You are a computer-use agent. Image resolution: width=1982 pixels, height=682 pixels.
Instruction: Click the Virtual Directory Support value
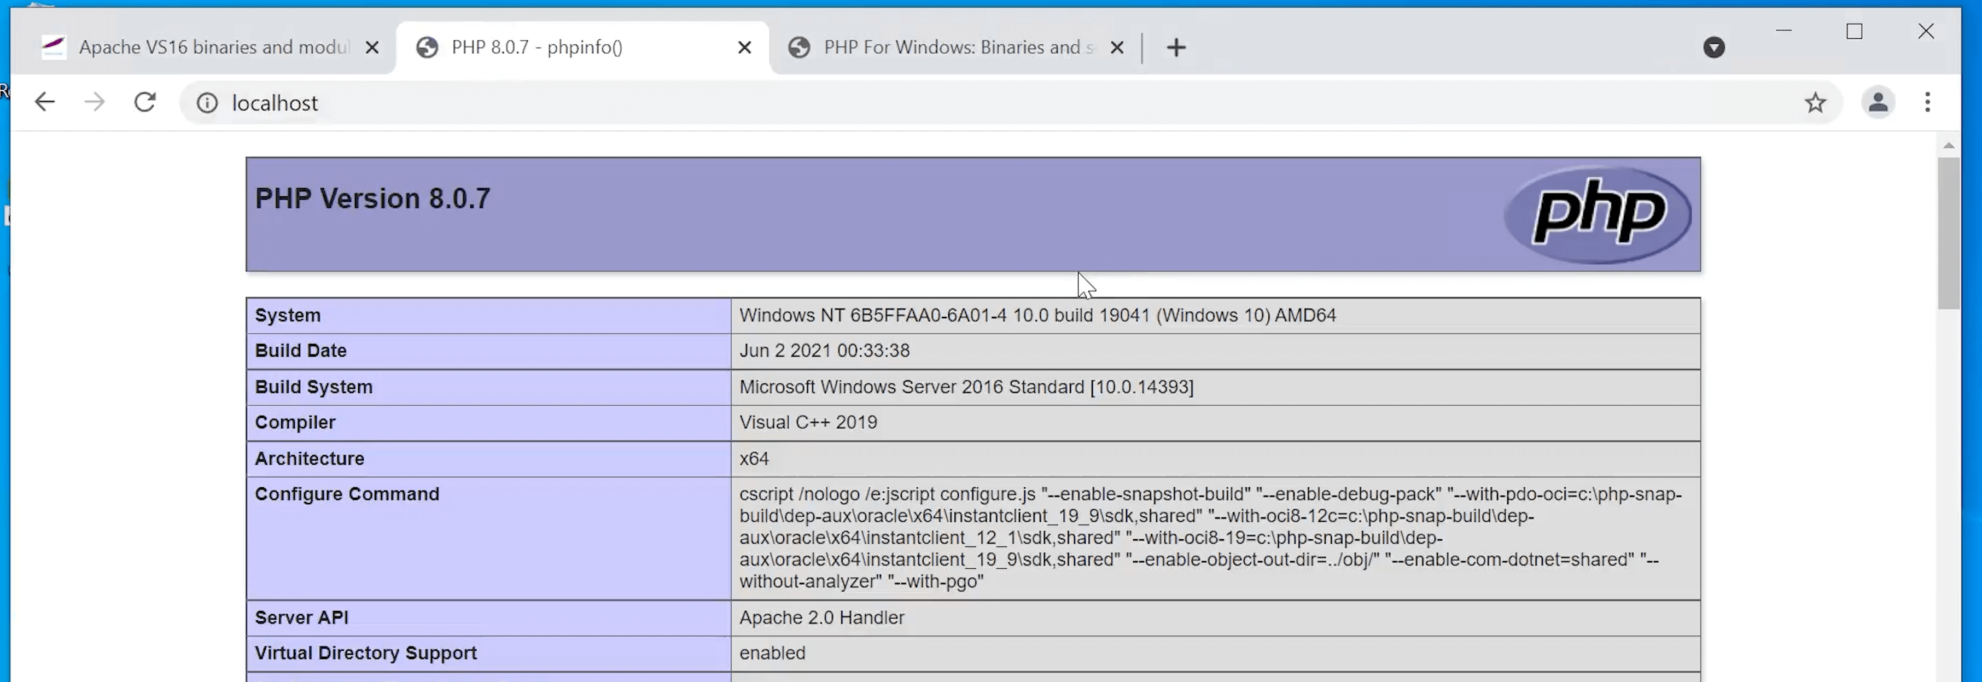tap(771, 653)
